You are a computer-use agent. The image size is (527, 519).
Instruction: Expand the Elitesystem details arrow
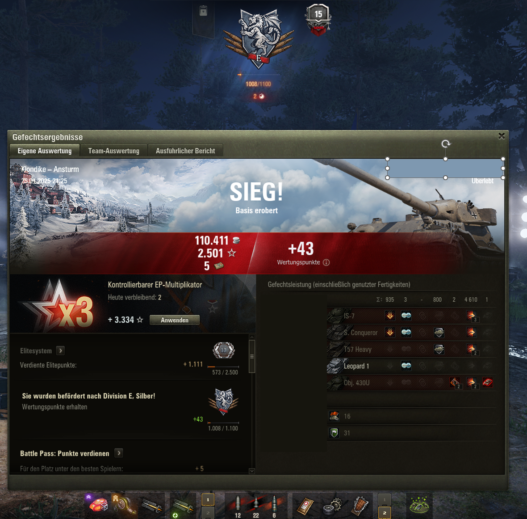click(60, 350)
